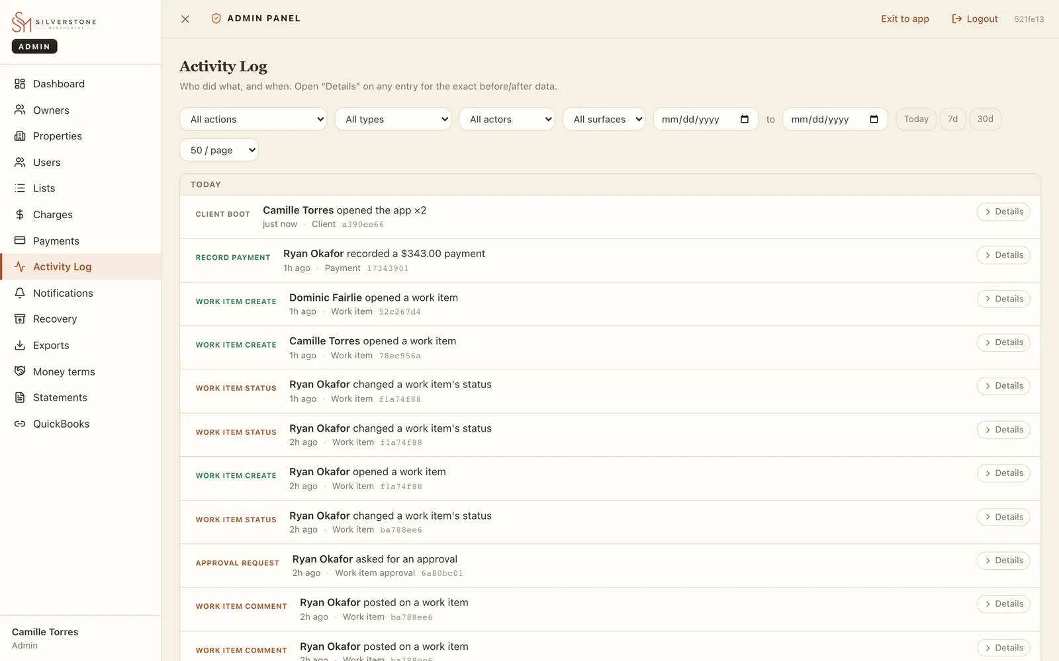Click the Payments card icon
The width and height of the screenshot is (1059, 661).
20,241
